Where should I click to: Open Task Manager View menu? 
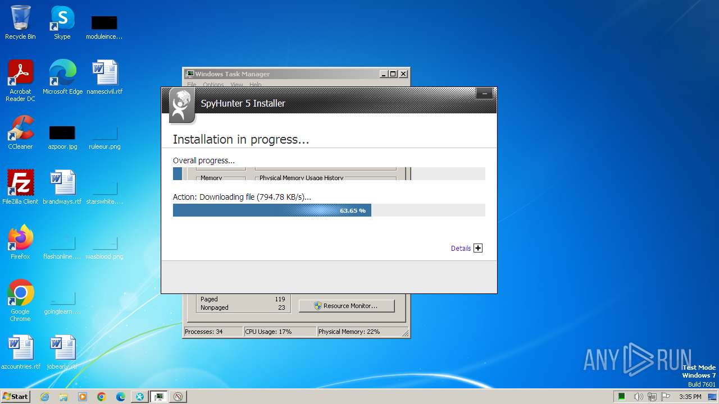[236, 85]
